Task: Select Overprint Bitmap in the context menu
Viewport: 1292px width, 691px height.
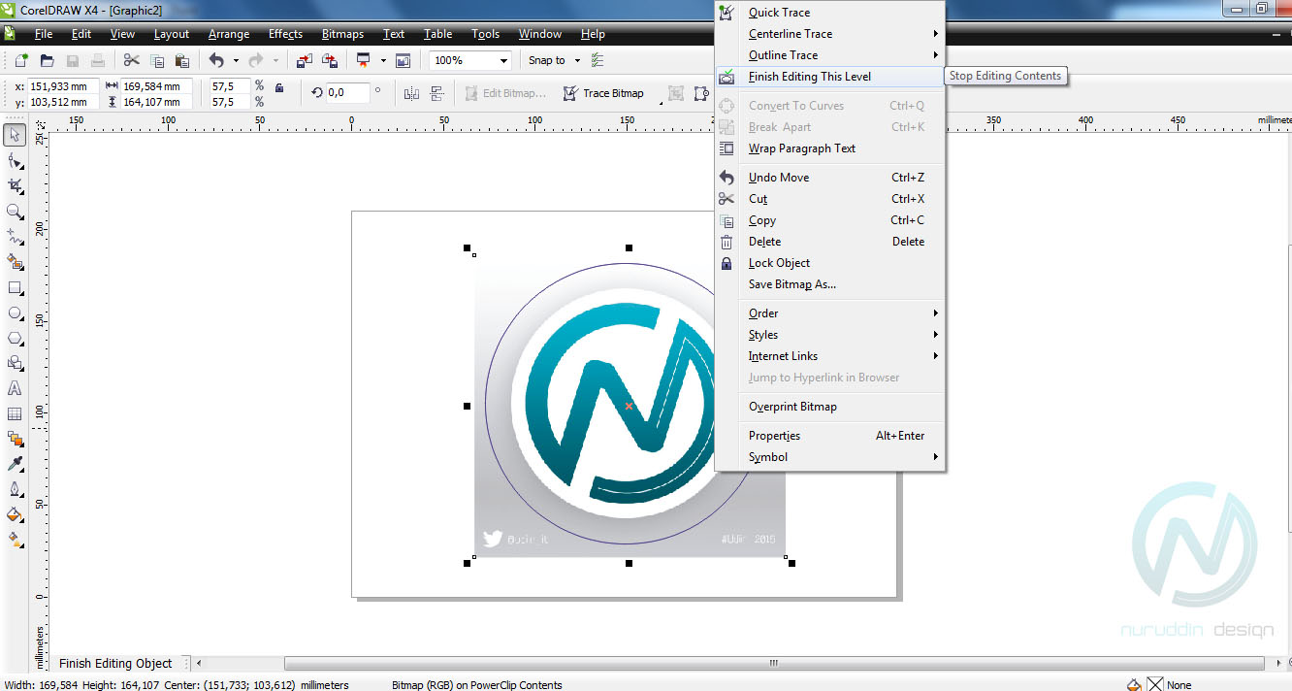Action: point(829,407)
